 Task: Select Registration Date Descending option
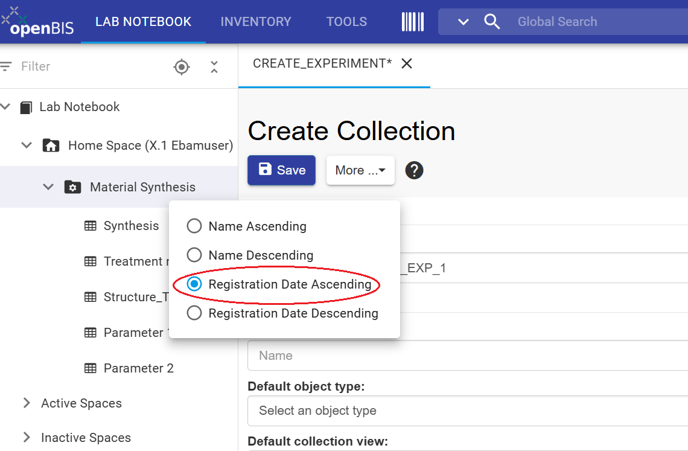coord(282,313)
